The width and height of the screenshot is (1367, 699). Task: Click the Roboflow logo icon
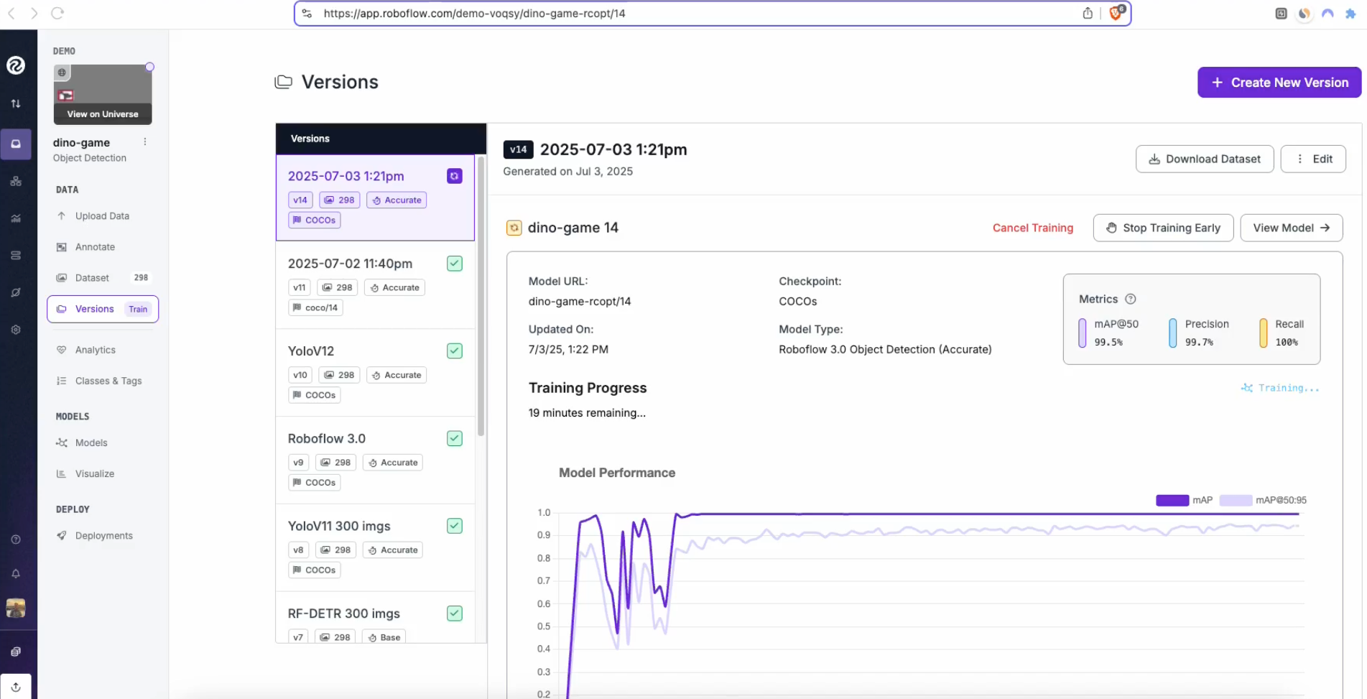pyautogui.click(x=16, y=65)
